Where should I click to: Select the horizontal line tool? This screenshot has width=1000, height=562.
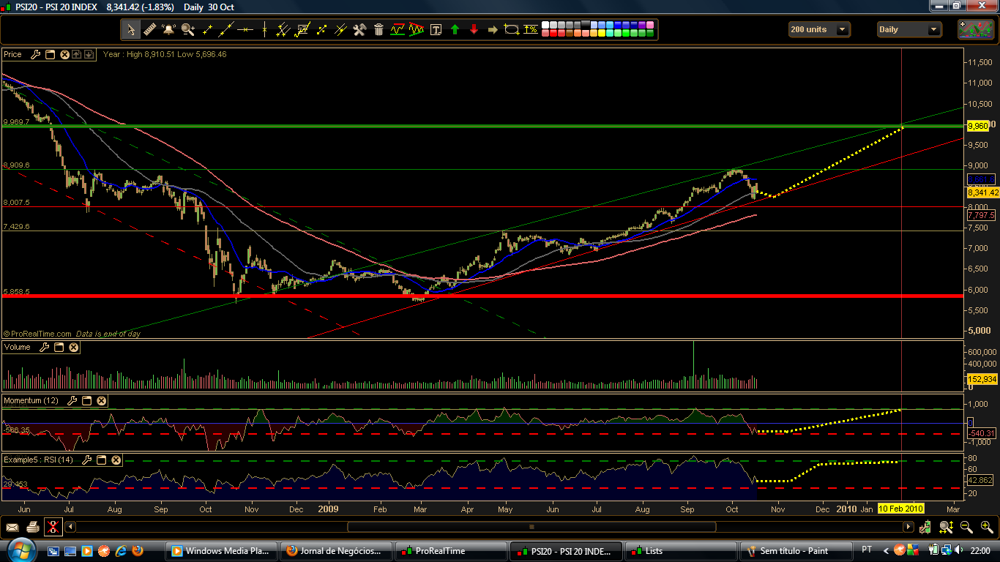pos(245,29)
